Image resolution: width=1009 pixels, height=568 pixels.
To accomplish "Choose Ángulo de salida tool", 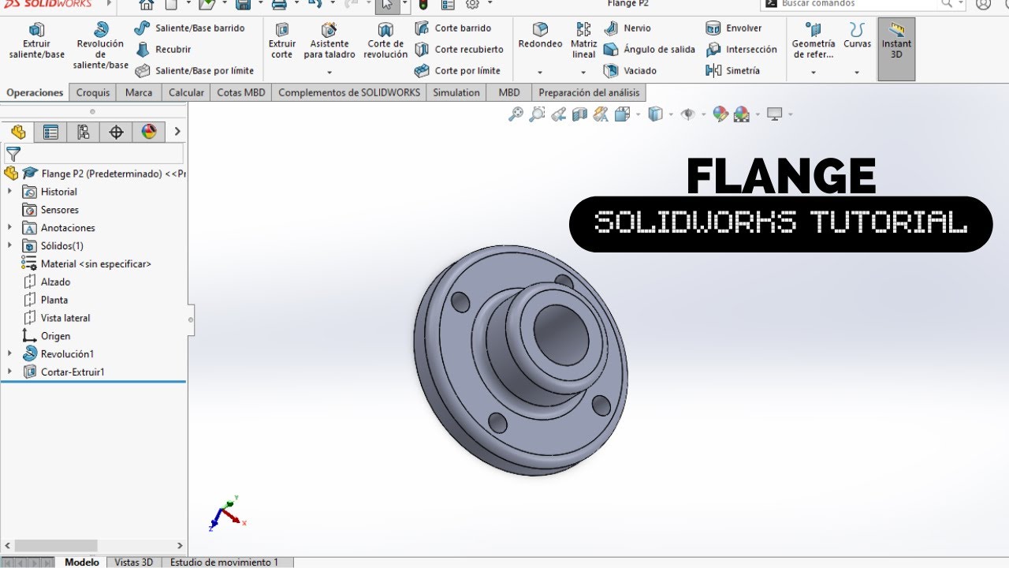I will (650, 49).
